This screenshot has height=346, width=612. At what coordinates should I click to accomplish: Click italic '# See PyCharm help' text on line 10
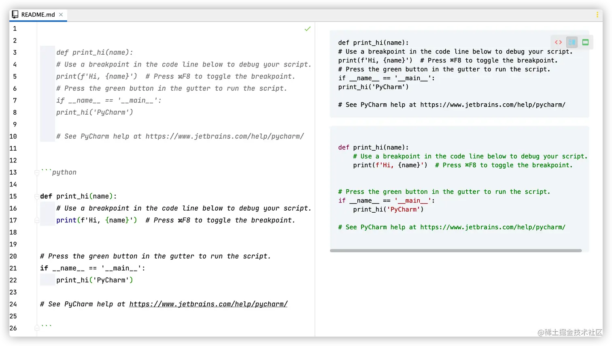(x=180, y=137)
